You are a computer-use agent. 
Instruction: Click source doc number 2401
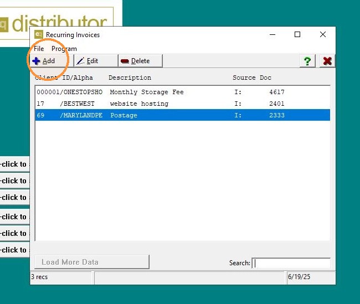(x=277, y=104)
